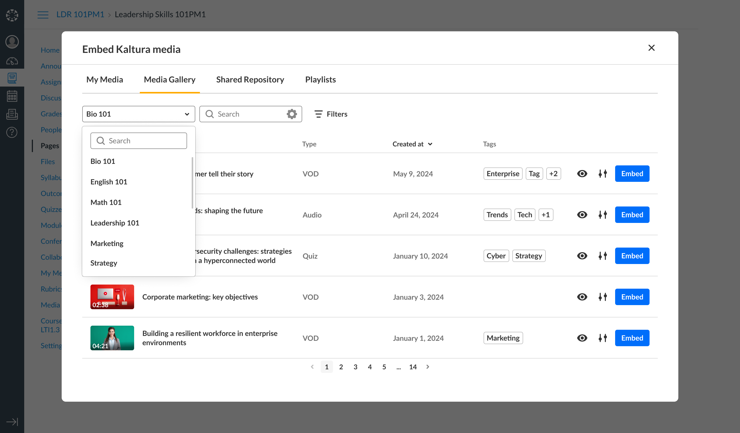Switch to the Playlists tab
Image resolution: width=740 pixels, height=433 pixels.
pyautogui.click(x=320, y=80)
